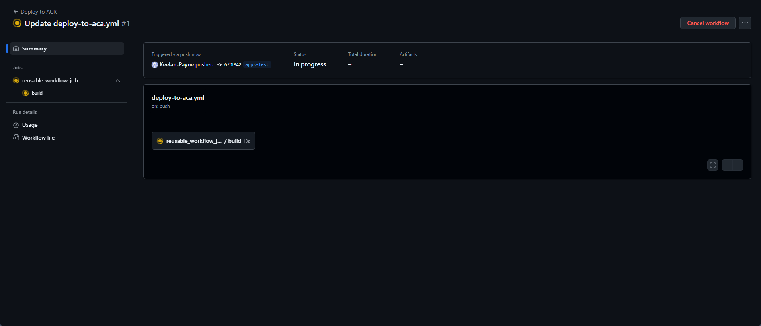Click the back arrow to Deploy to ACR
Image resolution: width=761 pixels, height=326 pixels.
16,12
